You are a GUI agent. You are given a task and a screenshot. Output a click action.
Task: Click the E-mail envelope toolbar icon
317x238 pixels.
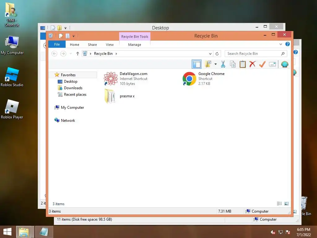point(272,64)
